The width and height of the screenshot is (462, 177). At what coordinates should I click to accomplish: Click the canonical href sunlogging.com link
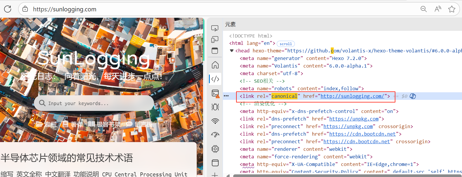[352, 96]
